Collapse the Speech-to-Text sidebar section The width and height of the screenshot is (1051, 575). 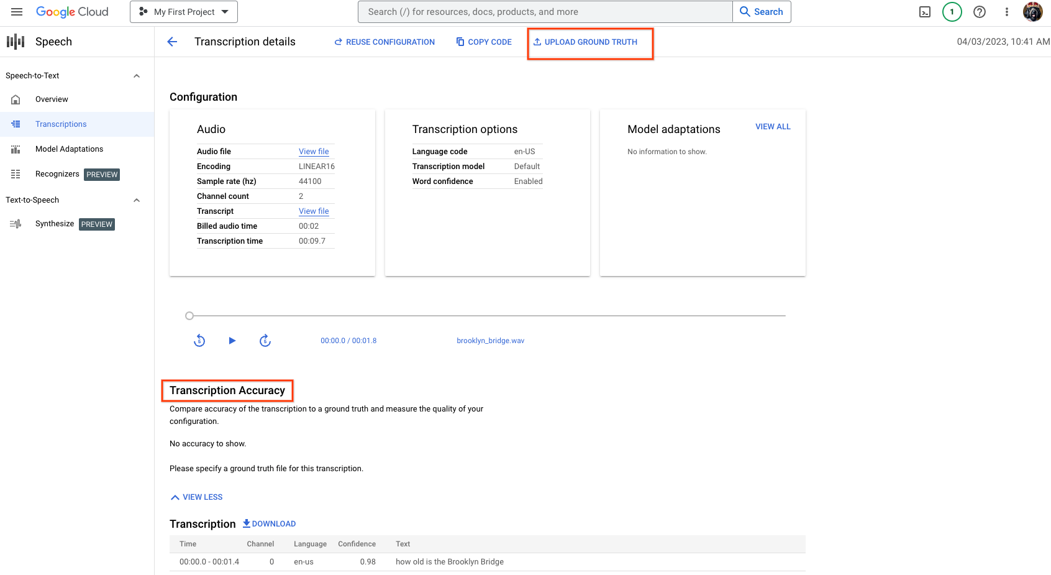tap(137, 75)
